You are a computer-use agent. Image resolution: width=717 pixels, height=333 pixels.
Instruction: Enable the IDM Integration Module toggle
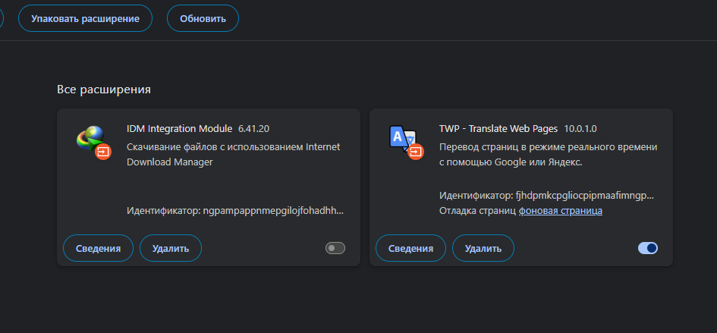[x=335, y=248]
